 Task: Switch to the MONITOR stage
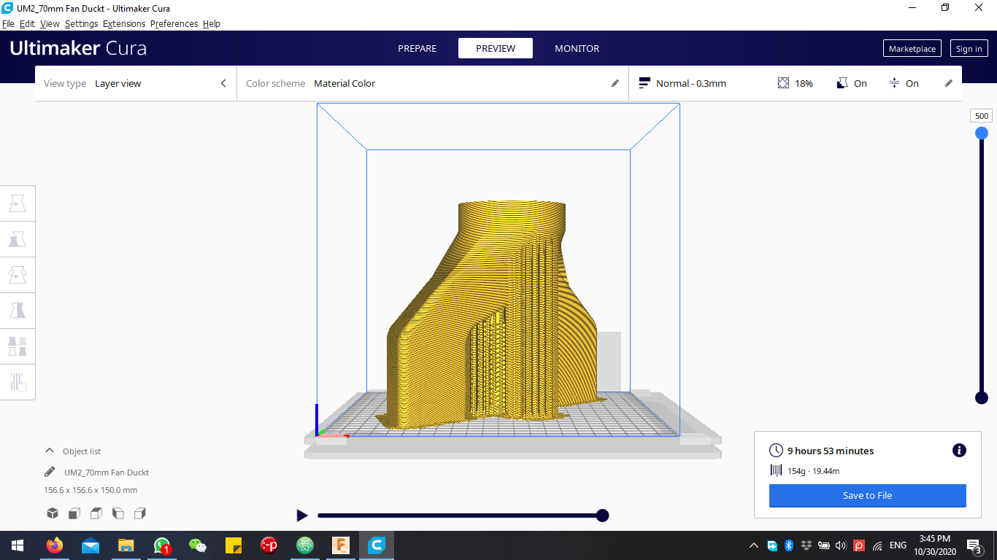pos(577,48)
